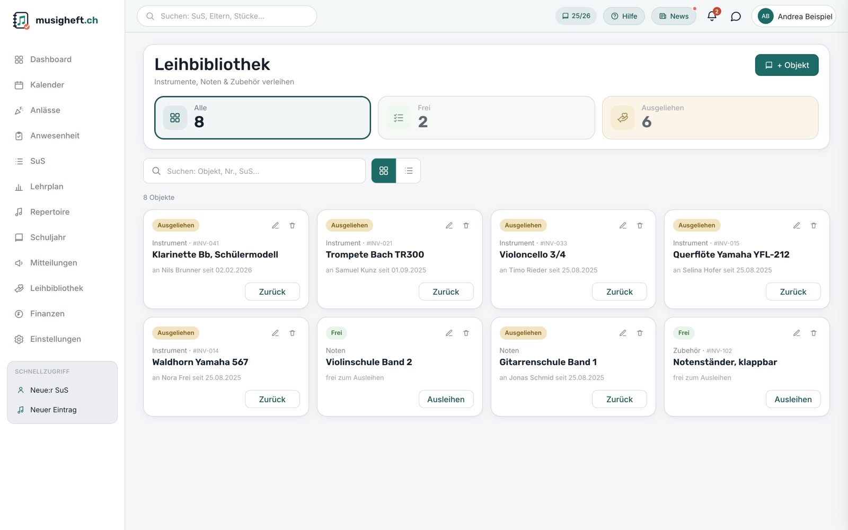Open the chat messages icon
The image size is (848, 530).
[736, 16]
